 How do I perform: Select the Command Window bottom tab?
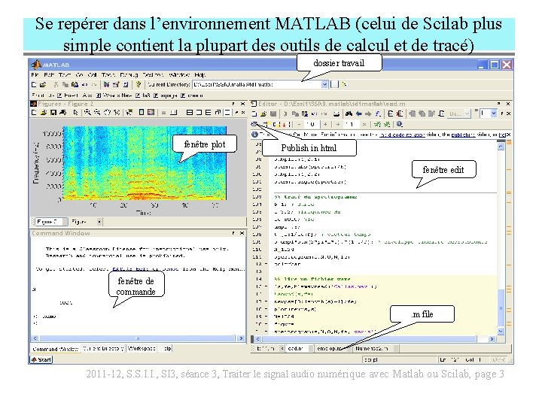click(55, 349)
